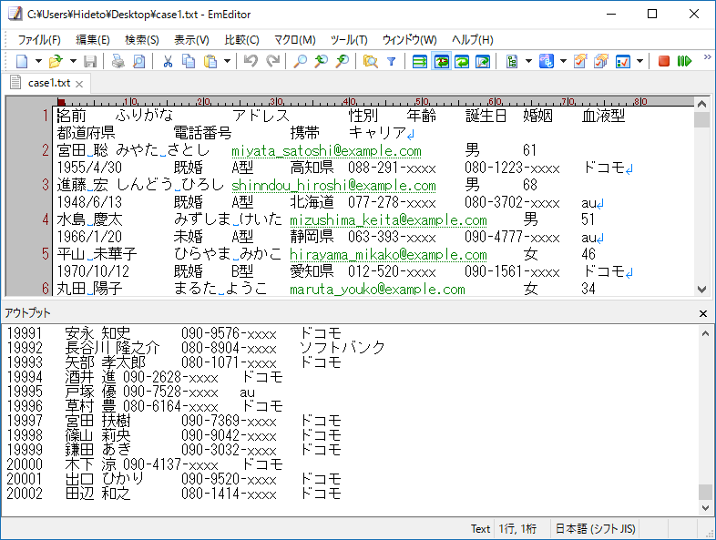Viewport: 716px width, 540px height.
Task: Click the Cut scissors icon
Action: click(168, 61)
